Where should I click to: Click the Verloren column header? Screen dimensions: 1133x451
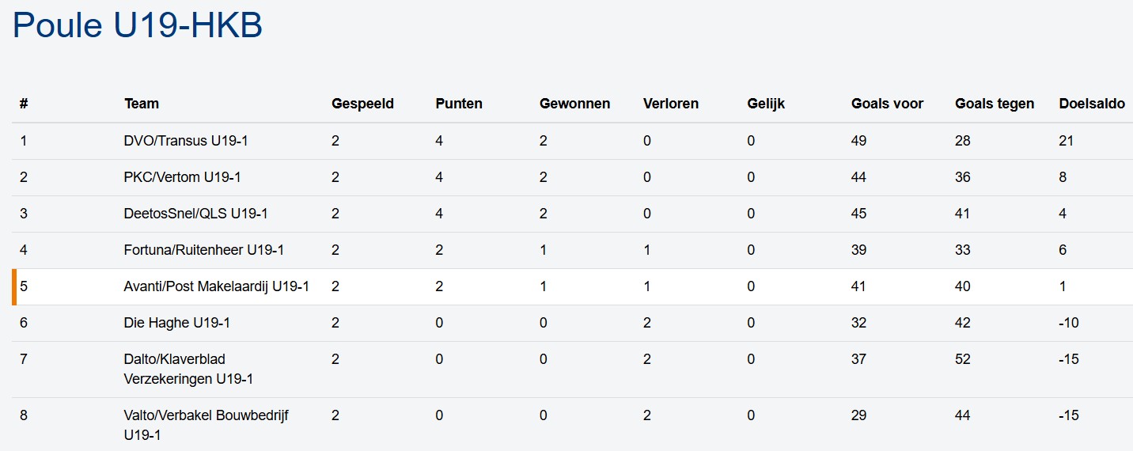tap(671, 104)
